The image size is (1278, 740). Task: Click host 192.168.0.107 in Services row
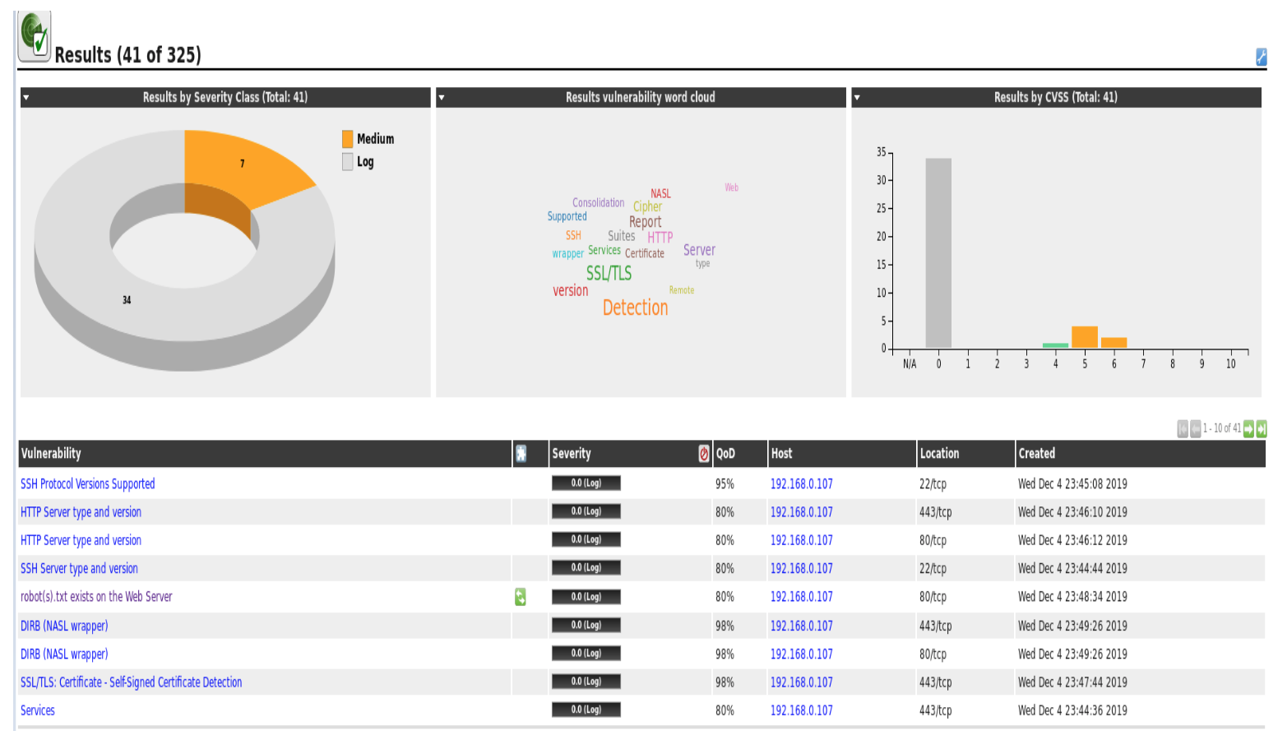801,710
